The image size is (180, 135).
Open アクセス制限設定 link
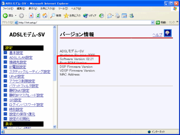22,81
